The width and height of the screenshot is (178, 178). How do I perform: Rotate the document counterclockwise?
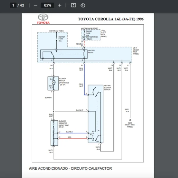click(83, 5)
